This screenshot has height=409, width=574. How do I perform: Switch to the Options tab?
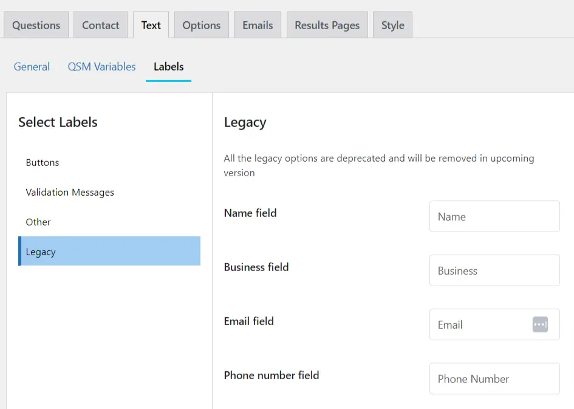(x=201, y=24)
